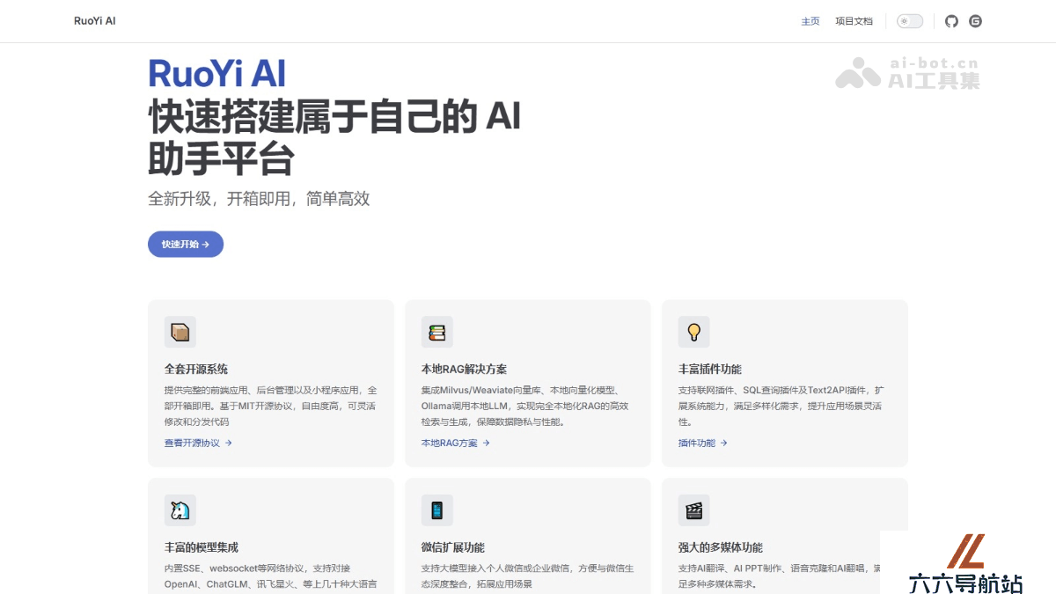The height and width of the screenshot is (594, 1056).
Task: Click the arrow next to 插件功能
Action: pyautogui.click(x=724, y=443)
